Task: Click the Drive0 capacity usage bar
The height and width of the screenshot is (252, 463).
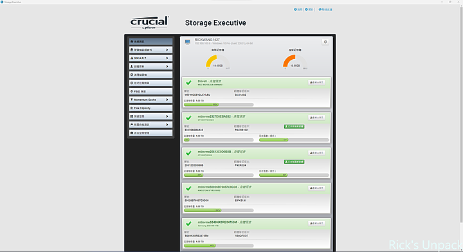Action: (x=219, y=104)
